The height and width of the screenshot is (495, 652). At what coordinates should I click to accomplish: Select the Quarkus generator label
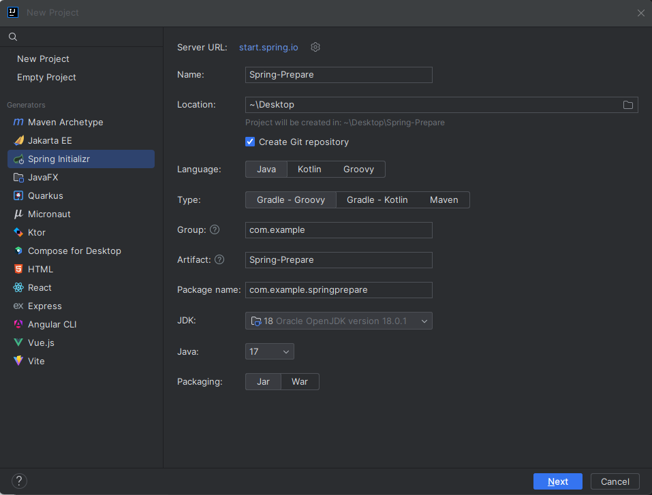coord(46,196)
